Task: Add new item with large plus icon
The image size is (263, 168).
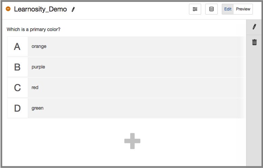Action: click(132, 141)
